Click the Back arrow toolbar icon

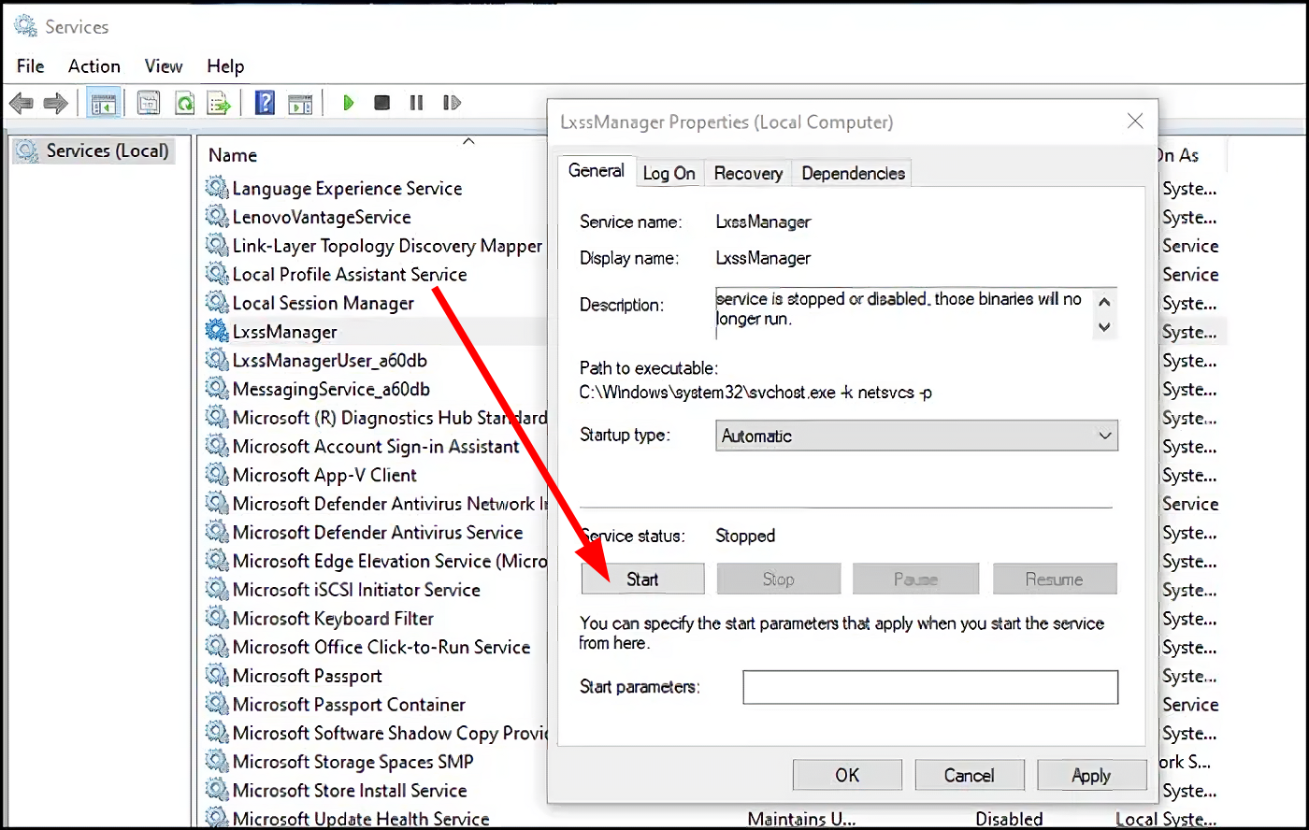click(x=22, y=103)
